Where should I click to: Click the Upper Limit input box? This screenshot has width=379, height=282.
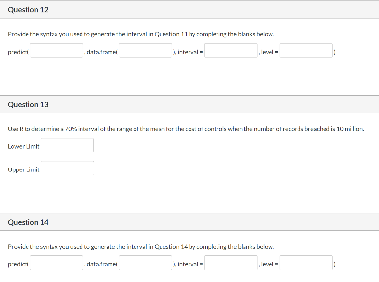(x=67, y=169)
